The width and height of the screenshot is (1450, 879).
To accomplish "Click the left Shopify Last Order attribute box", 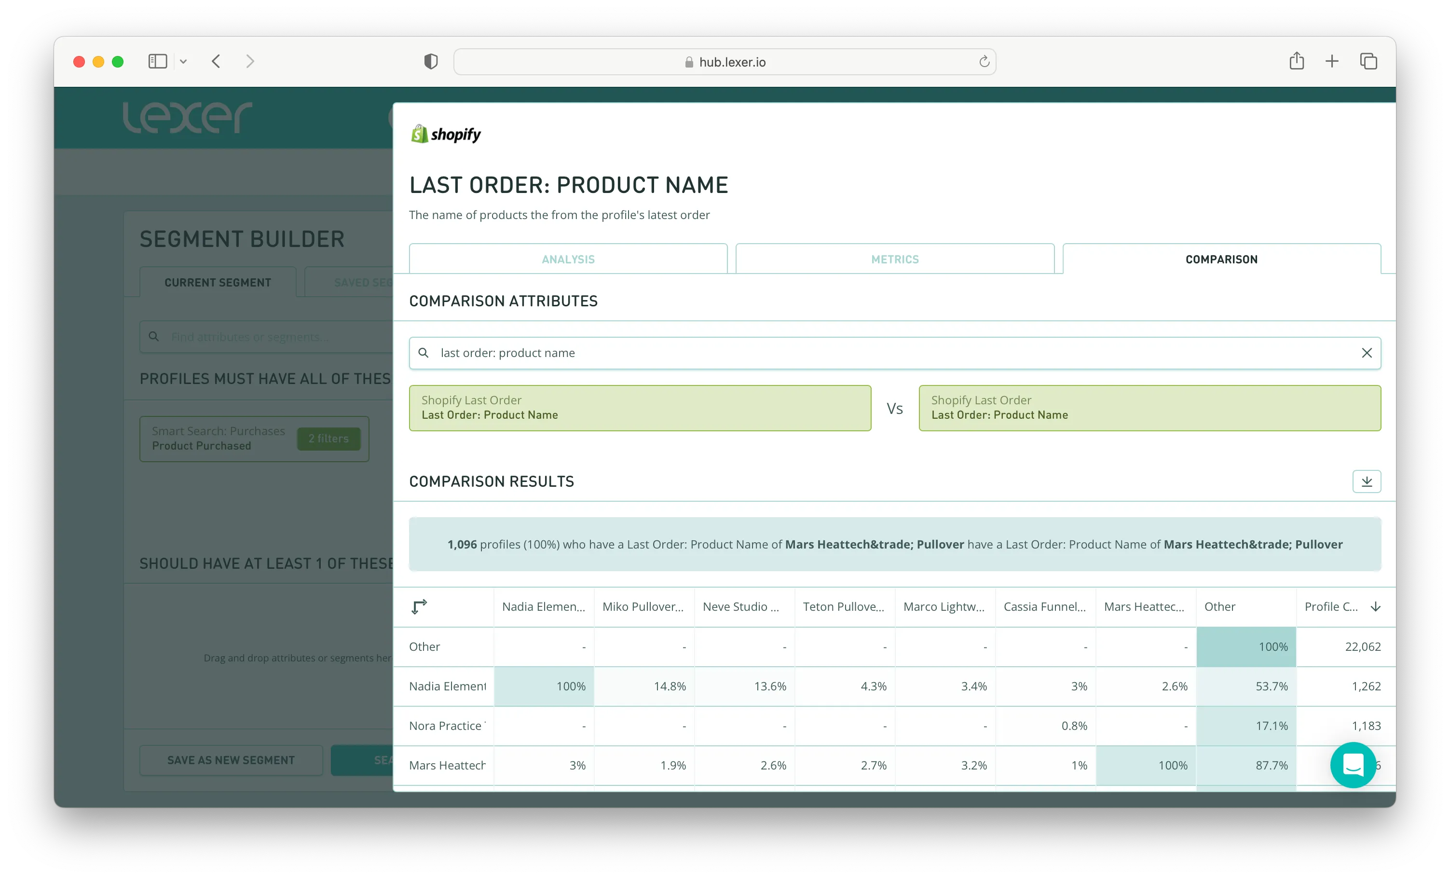I will [640, 407].
